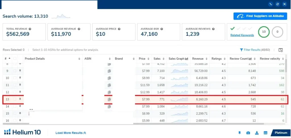The image size is (291, 138).
Task: Click the horizontal scrollbar under the table
Action: [x=199, y=124]
